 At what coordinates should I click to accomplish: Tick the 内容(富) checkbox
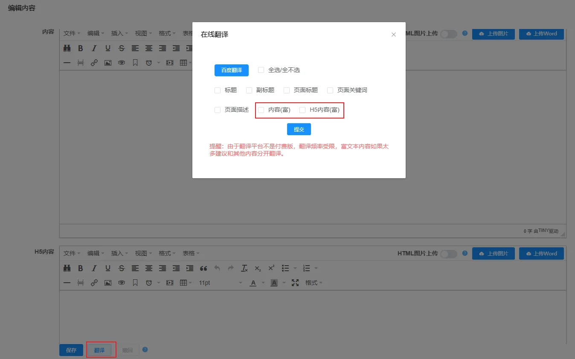point(261,110)
